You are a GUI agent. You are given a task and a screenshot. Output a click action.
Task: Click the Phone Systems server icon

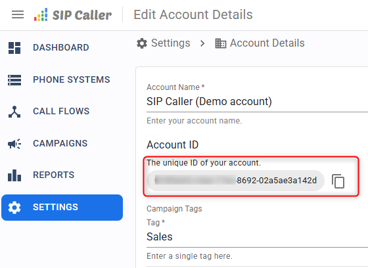tap(14, 79)
